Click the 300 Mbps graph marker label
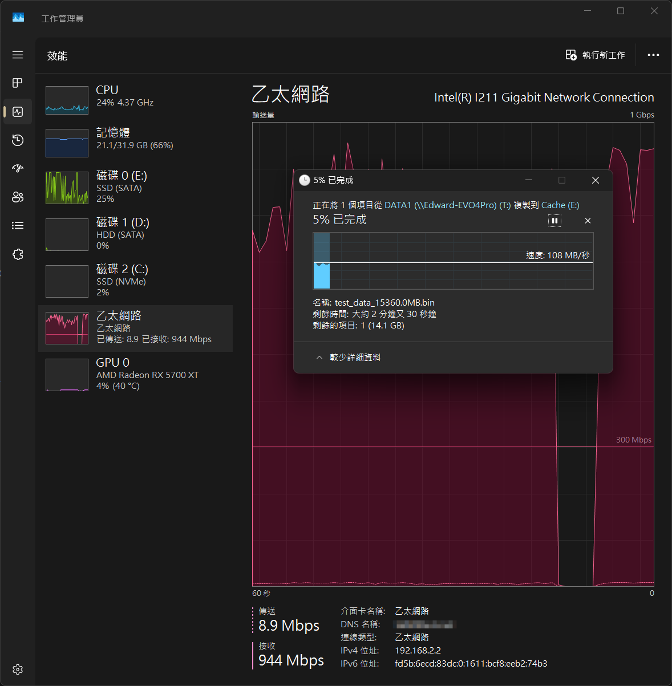The image size is (672, 686). [x=633, y=440]
